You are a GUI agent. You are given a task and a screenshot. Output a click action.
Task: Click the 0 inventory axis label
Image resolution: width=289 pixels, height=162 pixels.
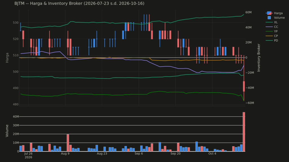(x=246, y=57)
